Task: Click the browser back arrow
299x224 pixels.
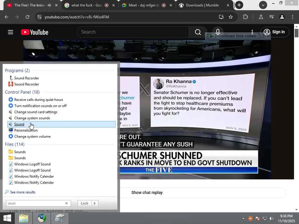Action: [x=6, y=17]
